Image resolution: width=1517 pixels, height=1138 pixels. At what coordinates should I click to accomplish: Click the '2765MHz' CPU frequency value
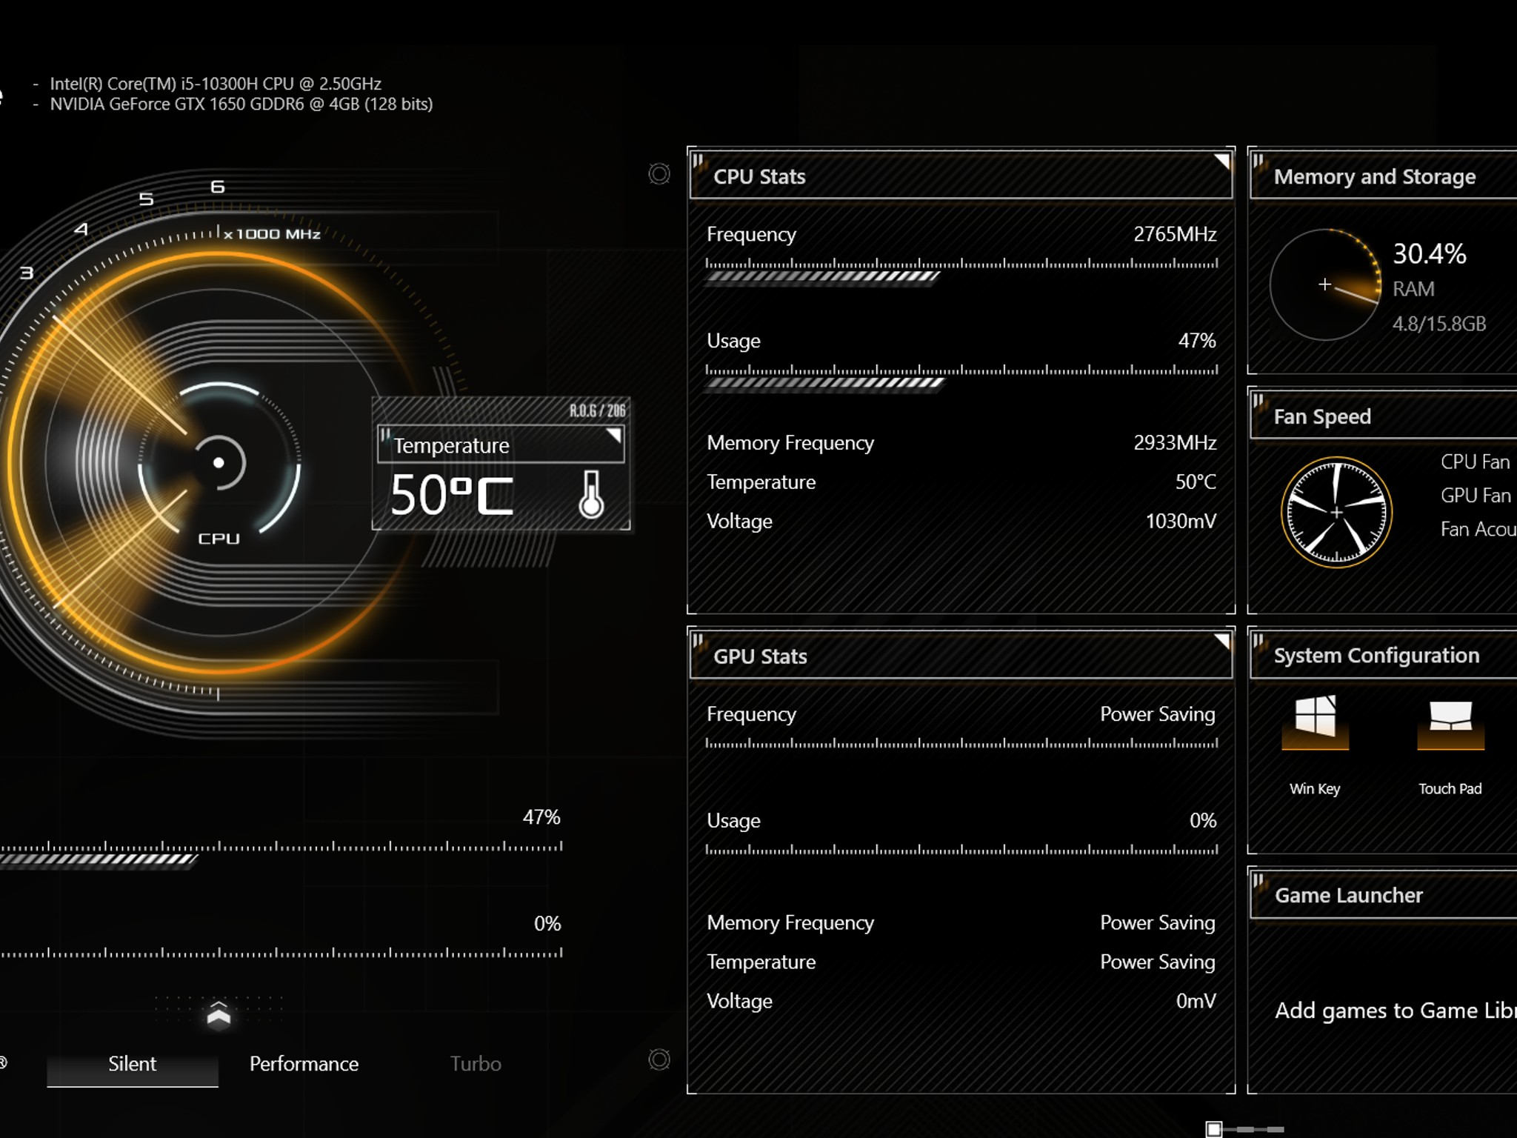coord(1175,234)
